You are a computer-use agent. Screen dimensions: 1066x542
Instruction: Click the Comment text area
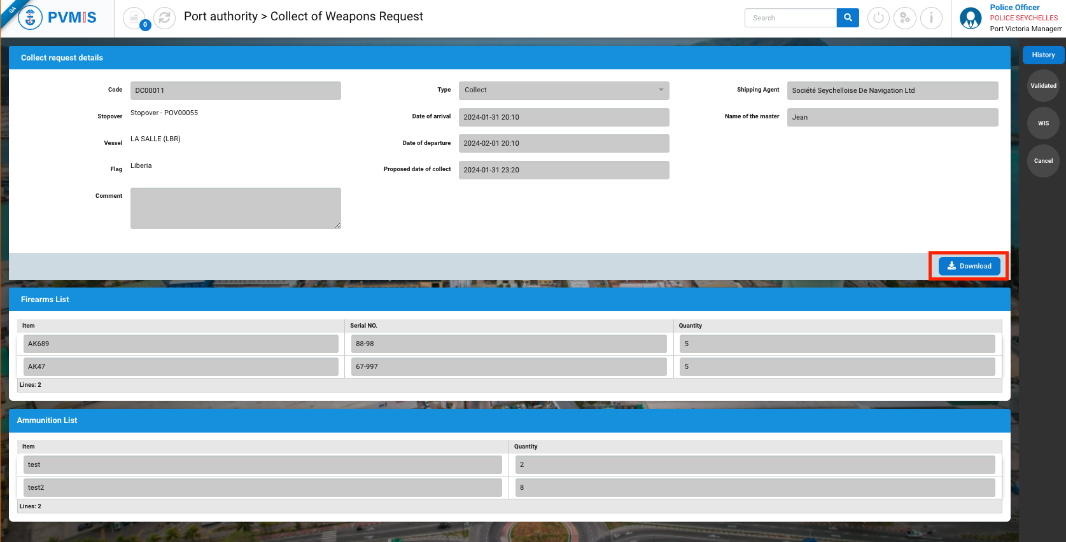[235, 208]
